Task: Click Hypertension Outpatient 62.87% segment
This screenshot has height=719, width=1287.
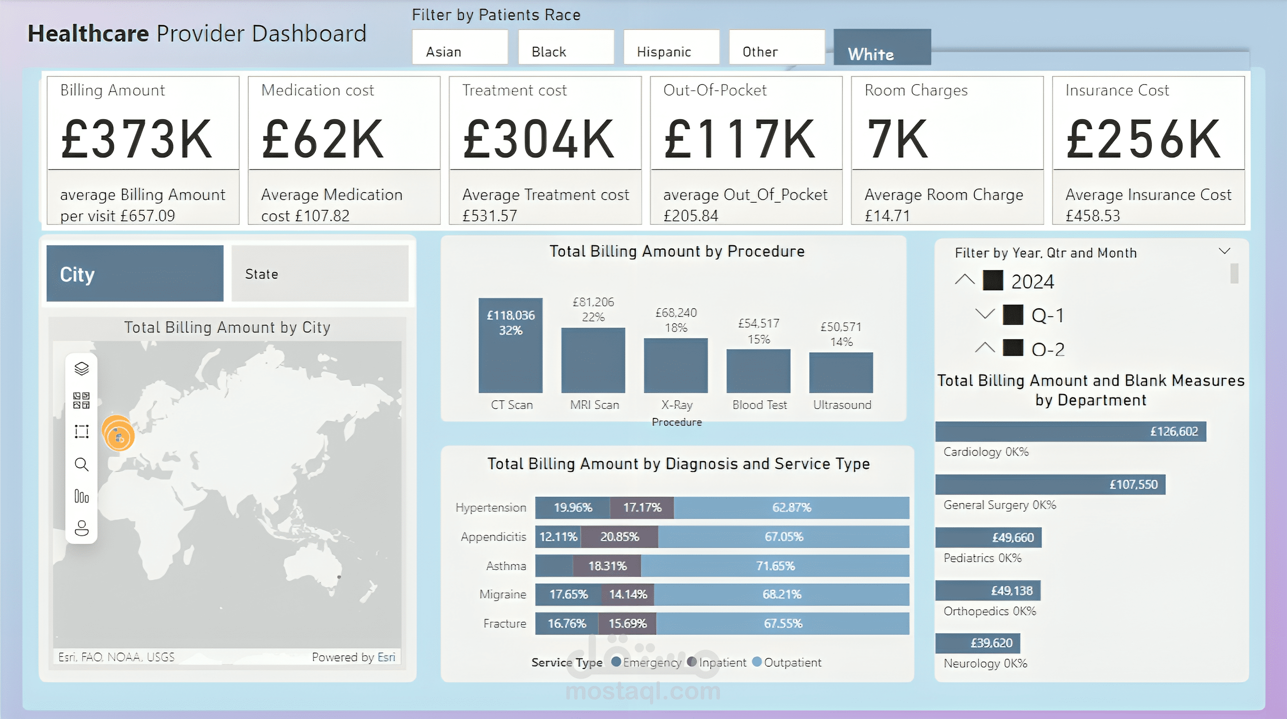Action: [x=791, y=508]
